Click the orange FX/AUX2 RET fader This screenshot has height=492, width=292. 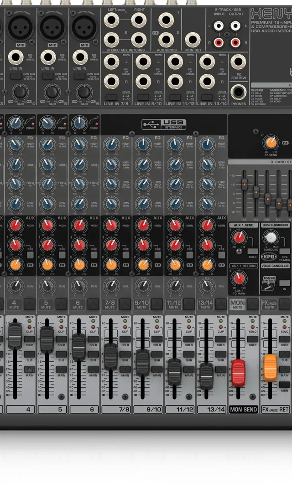[270, 368]
